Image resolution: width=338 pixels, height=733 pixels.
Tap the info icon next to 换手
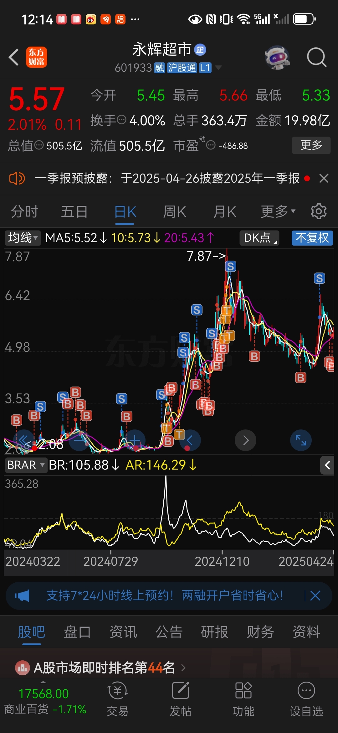pos(121,120)
